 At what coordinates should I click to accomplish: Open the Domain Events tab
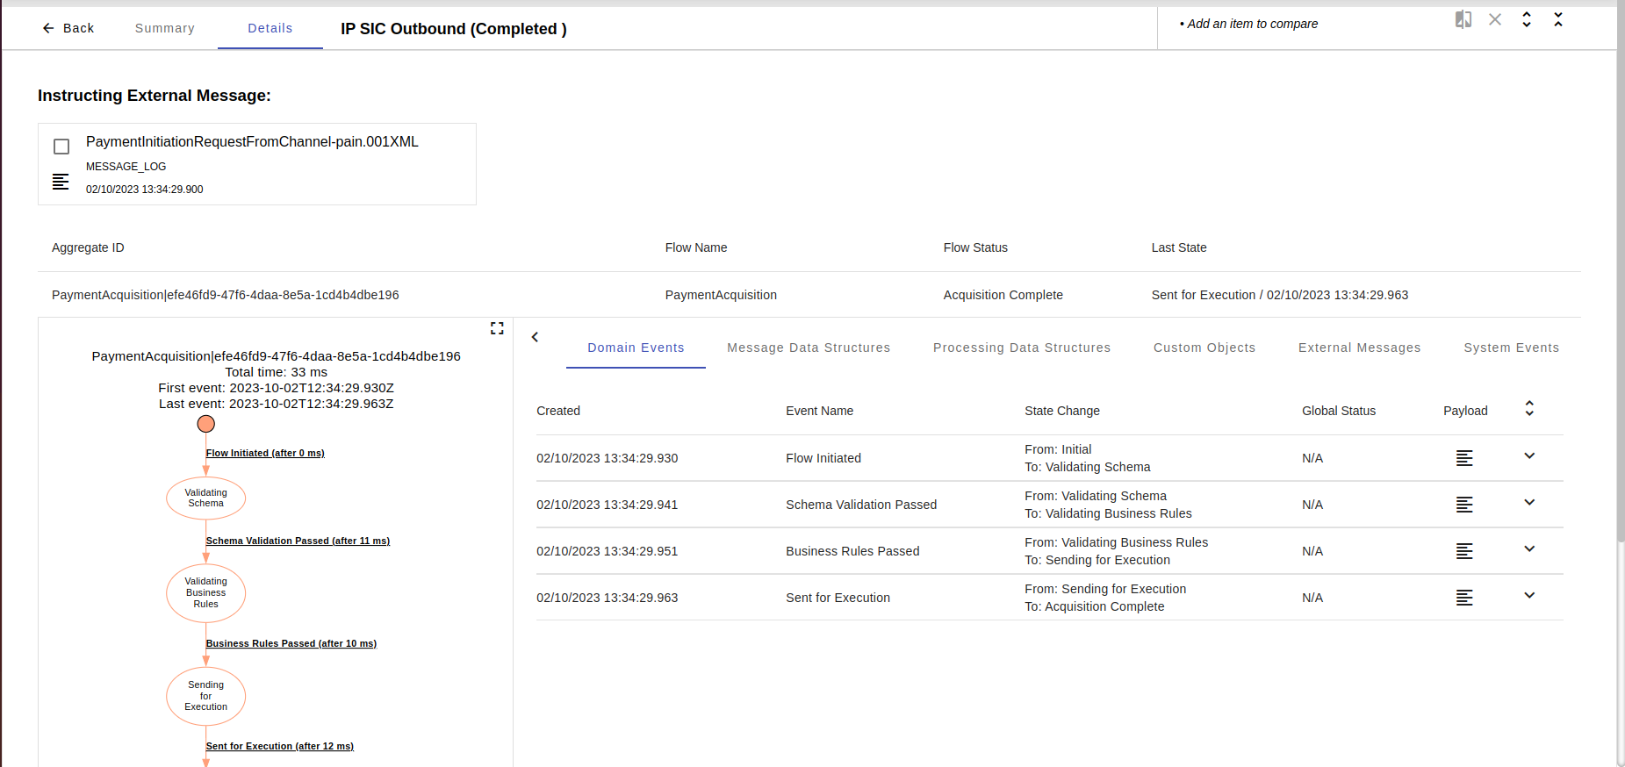click(x=636, y=348)
